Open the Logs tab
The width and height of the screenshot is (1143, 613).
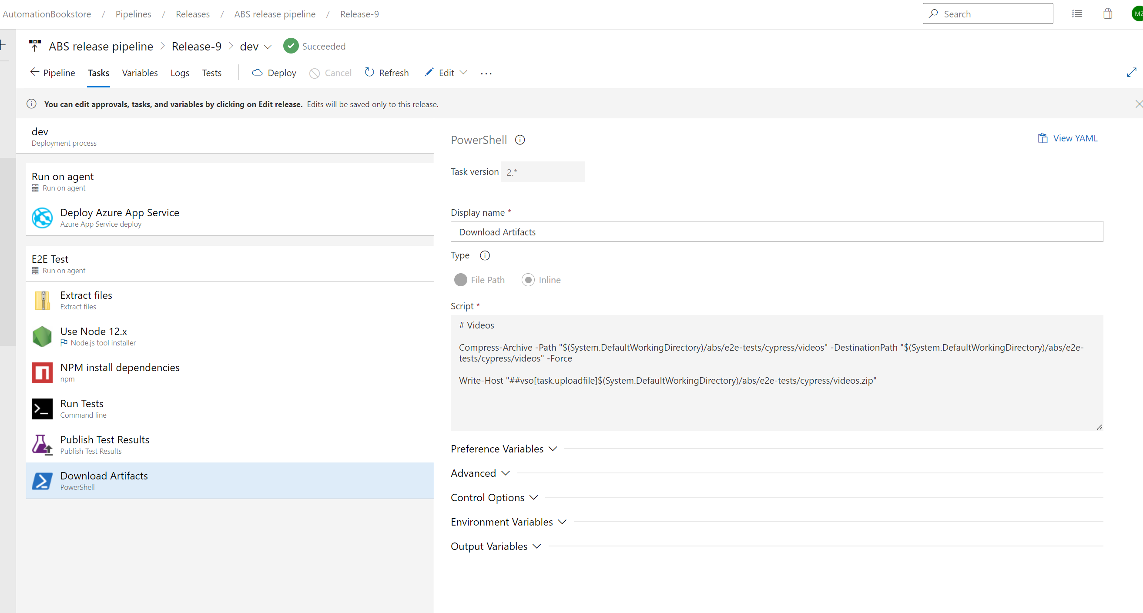[x=180, y=73]
